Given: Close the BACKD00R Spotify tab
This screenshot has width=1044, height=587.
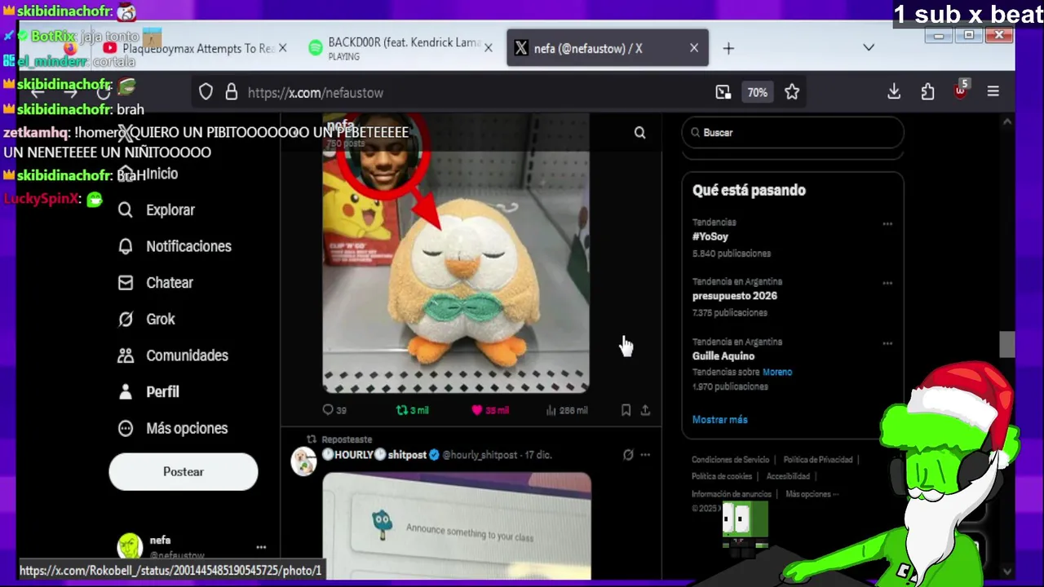Looking at the screenshot, I should pyautogui.click(x=488, y=48).
